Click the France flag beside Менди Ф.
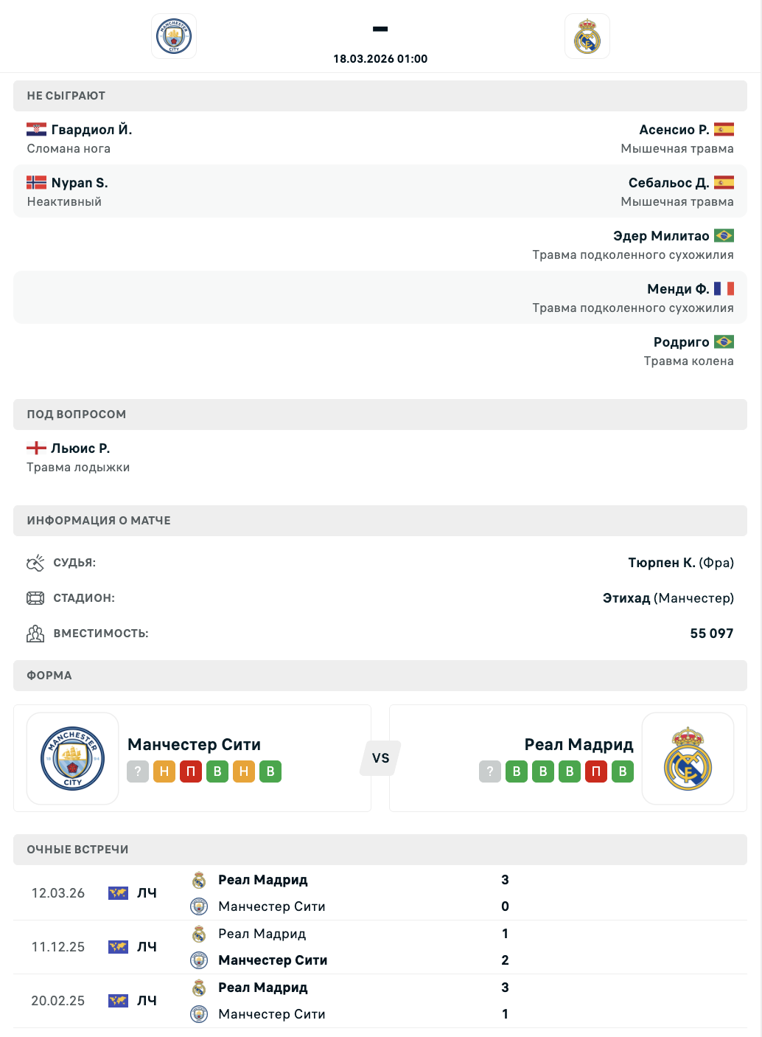This screenshot has width=762, height=1037. click(x=724, y=289)
